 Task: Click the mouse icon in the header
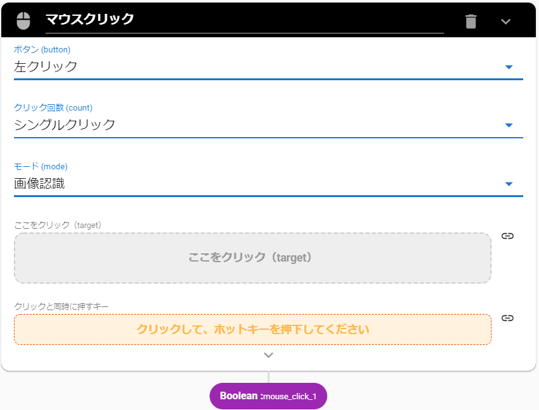point(23,21)
